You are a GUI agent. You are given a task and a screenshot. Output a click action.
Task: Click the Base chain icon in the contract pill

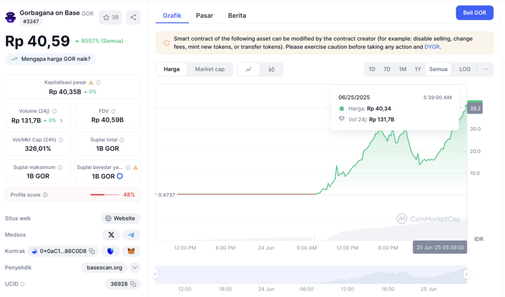[35, 251]
